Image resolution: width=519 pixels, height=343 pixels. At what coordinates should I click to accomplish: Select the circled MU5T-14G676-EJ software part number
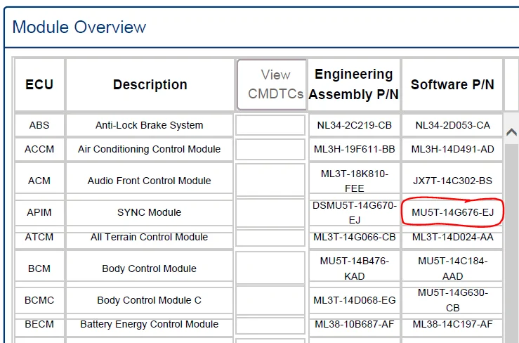452,212
